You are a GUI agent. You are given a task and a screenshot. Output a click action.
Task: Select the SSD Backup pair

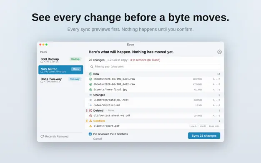[60, 60]
